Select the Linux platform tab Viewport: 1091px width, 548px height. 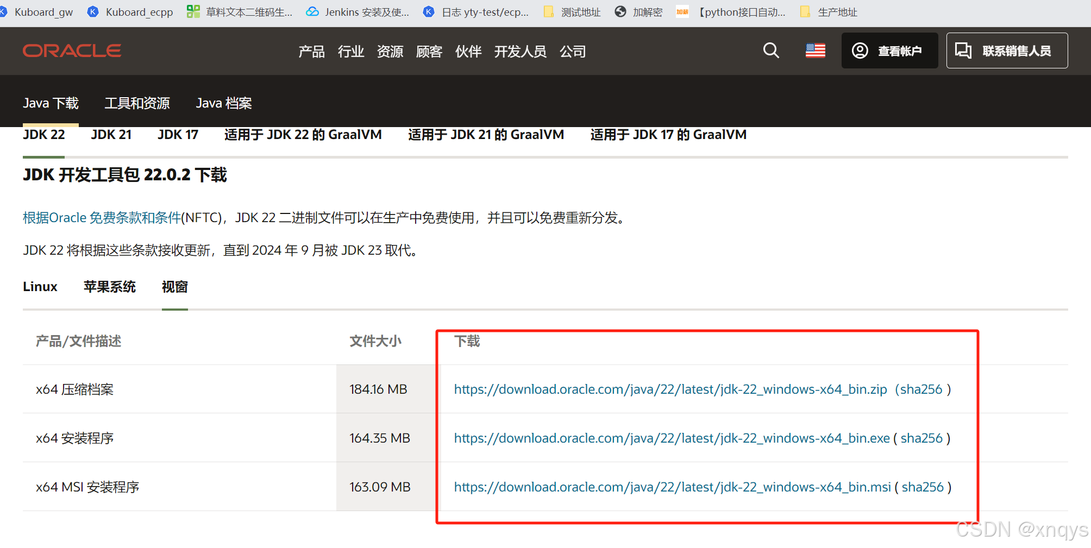tap(40, 287)
